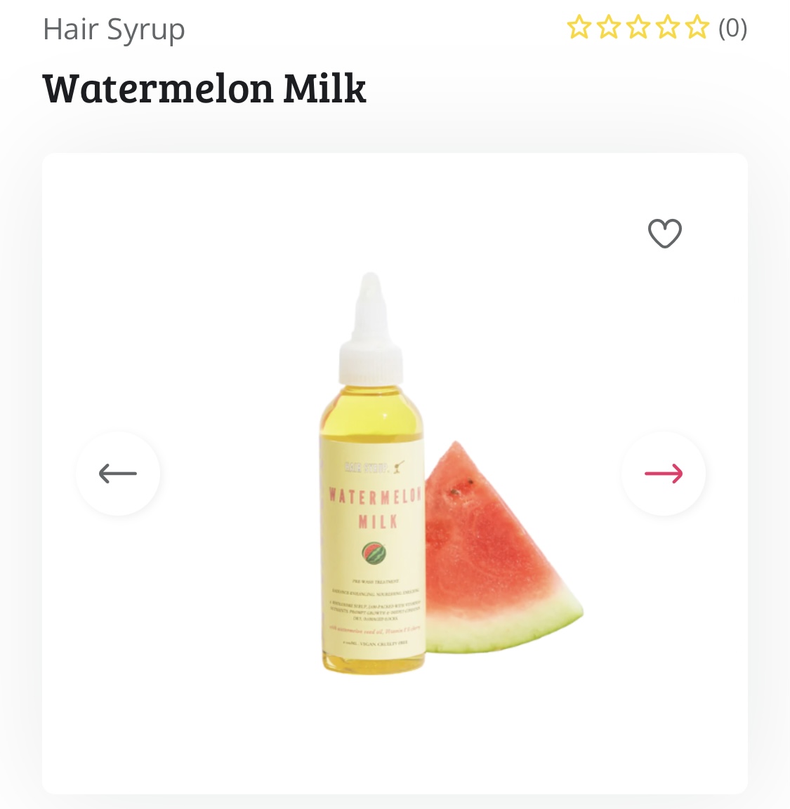The height and width of the screenshot is (809, 790).
Task: Click round watermelon logo on bottle label
Action: coord(374,553)
